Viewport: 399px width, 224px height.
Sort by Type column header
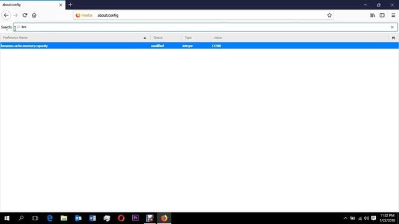click(x=196, y=37)
